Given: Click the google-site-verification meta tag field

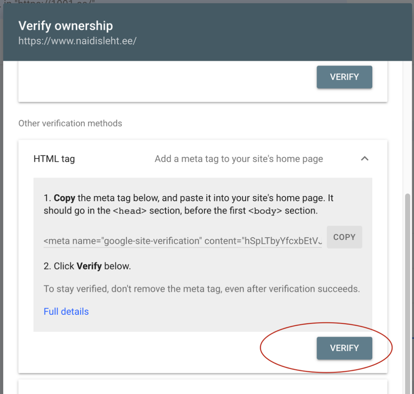Looking at the screenshot, I should (x=183, y=241).
